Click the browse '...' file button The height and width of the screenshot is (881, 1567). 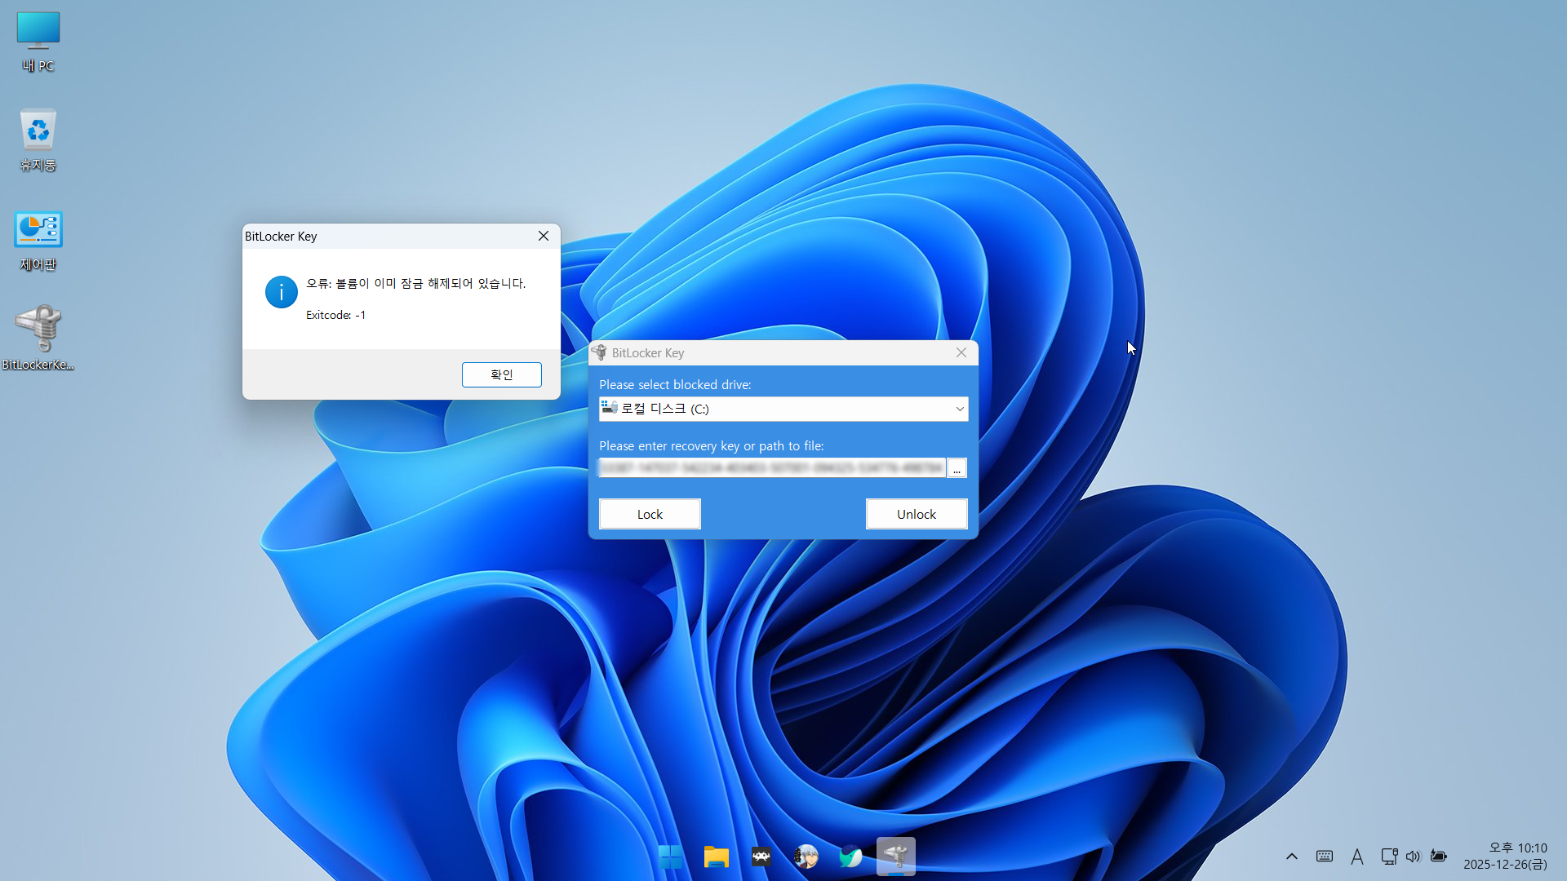point(957,468)
